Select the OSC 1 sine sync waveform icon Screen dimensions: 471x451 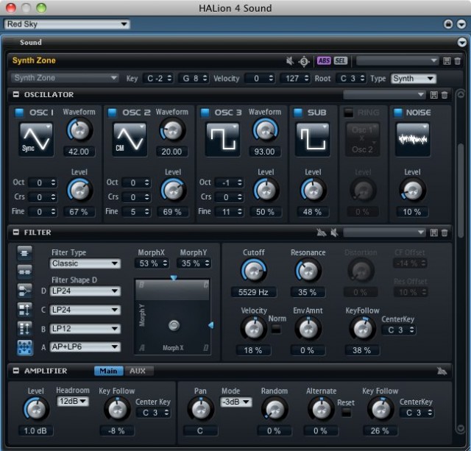36,139
